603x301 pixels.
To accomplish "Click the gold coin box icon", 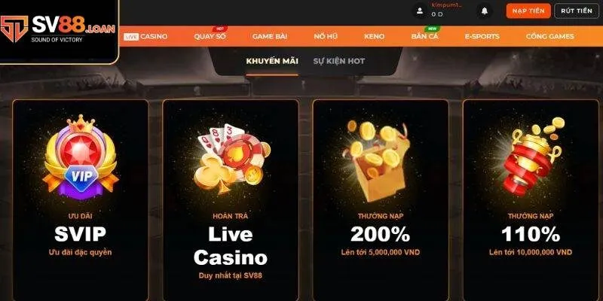I will [378, 161].
